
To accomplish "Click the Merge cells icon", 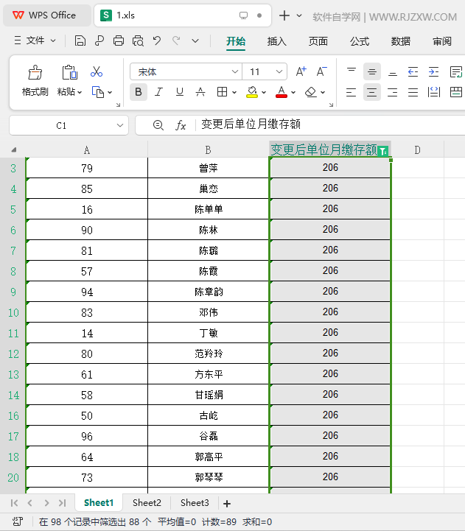I will tap(456, 92).
